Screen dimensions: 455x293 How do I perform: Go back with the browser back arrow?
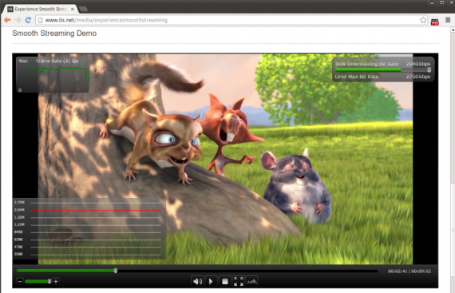click(7, 20)
